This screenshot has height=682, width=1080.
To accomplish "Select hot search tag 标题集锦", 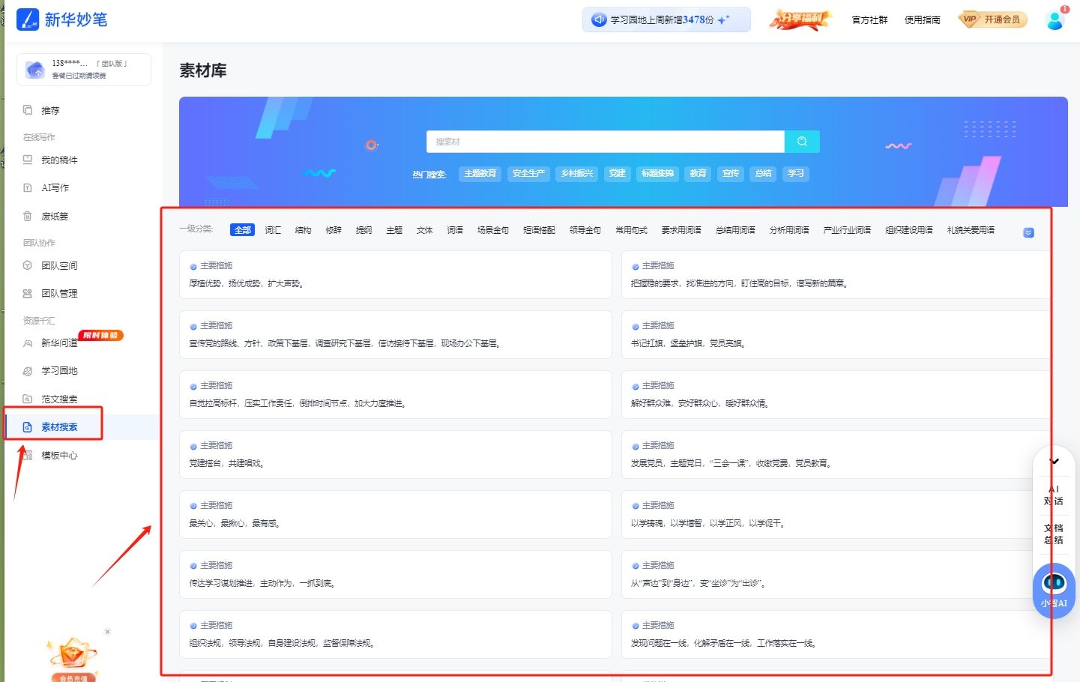I will coord(658,173).
